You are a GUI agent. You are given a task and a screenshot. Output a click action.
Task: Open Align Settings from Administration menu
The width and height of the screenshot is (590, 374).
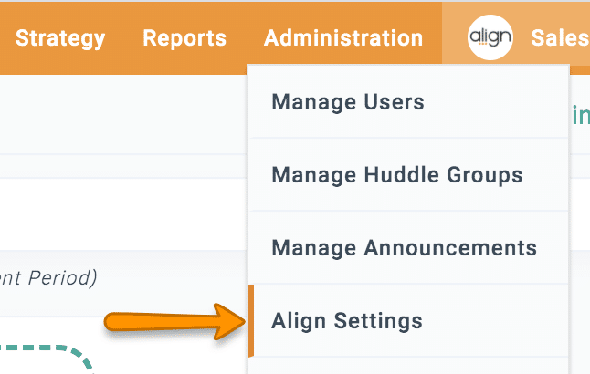tap(347, 321)
